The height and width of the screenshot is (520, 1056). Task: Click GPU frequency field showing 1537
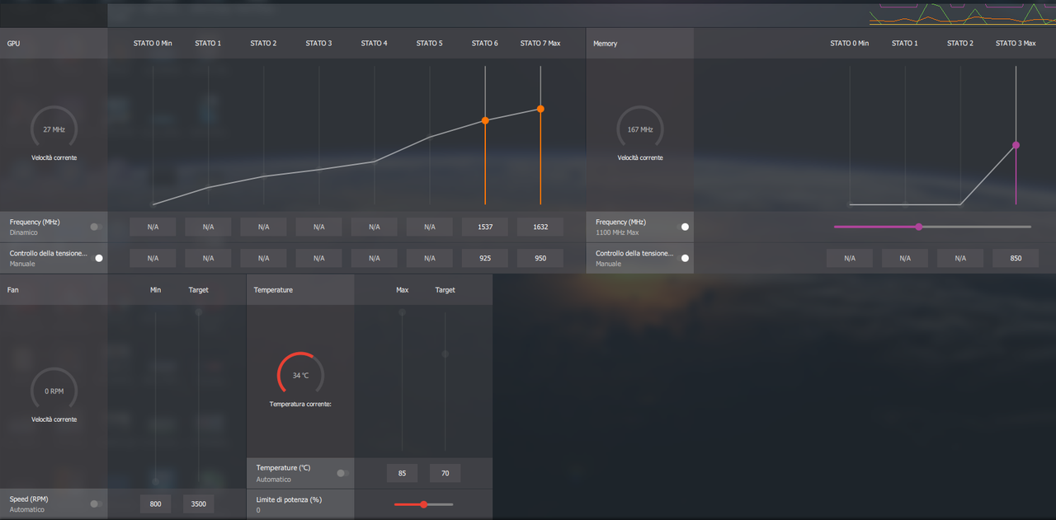coord(485,227)
